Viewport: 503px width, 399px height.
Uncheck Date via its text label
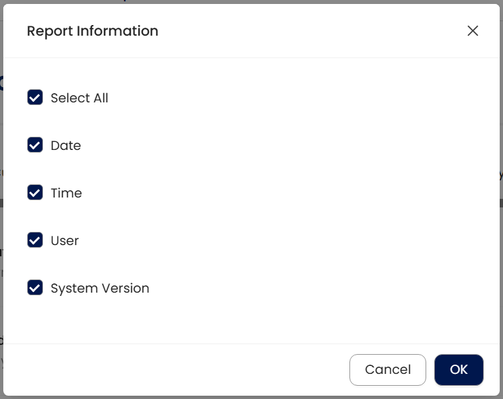66,145
